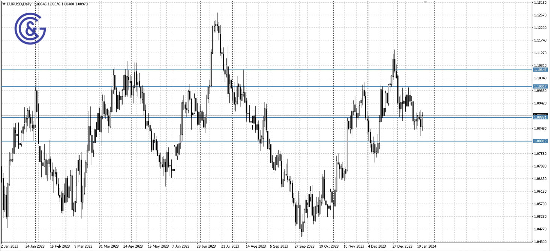Select the close price value 1.08973

[81, 3]
